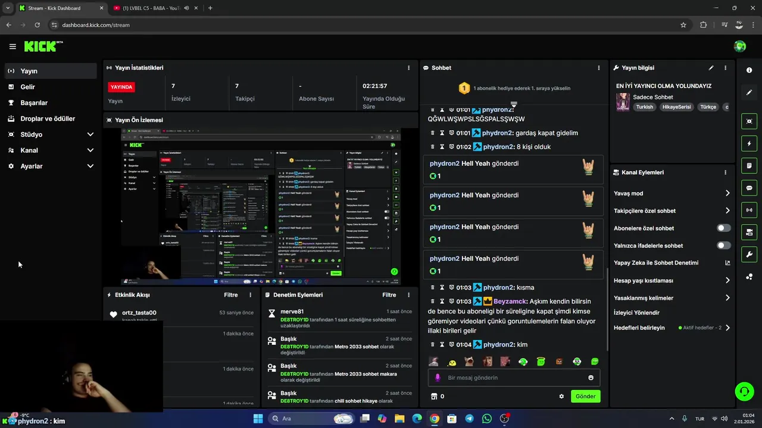Open Etkinlik Akışı panel three-dot menu
762x428 pixels.
[x=250, y=295]
